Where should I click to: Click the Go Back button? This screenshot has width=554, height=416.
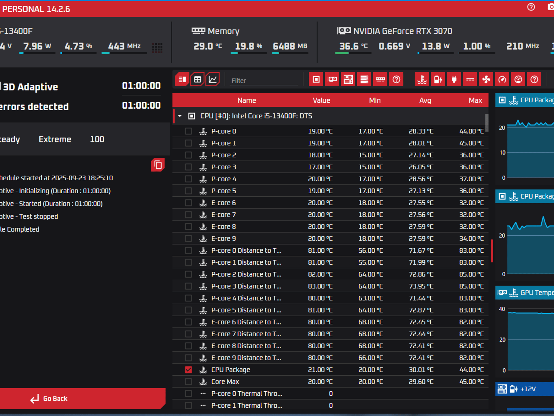pyautogui.click(x=82, y=398)
